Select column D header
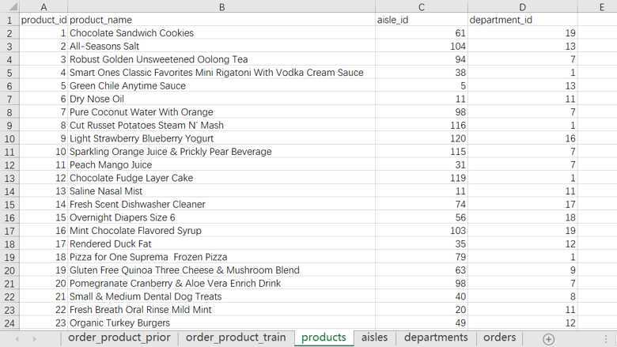This screenshot has height=347, width=617. coord(523,6)
